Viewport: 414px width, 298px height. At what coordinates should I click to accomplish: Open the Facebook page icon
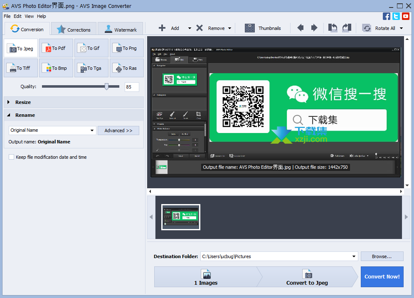(387, 16)
